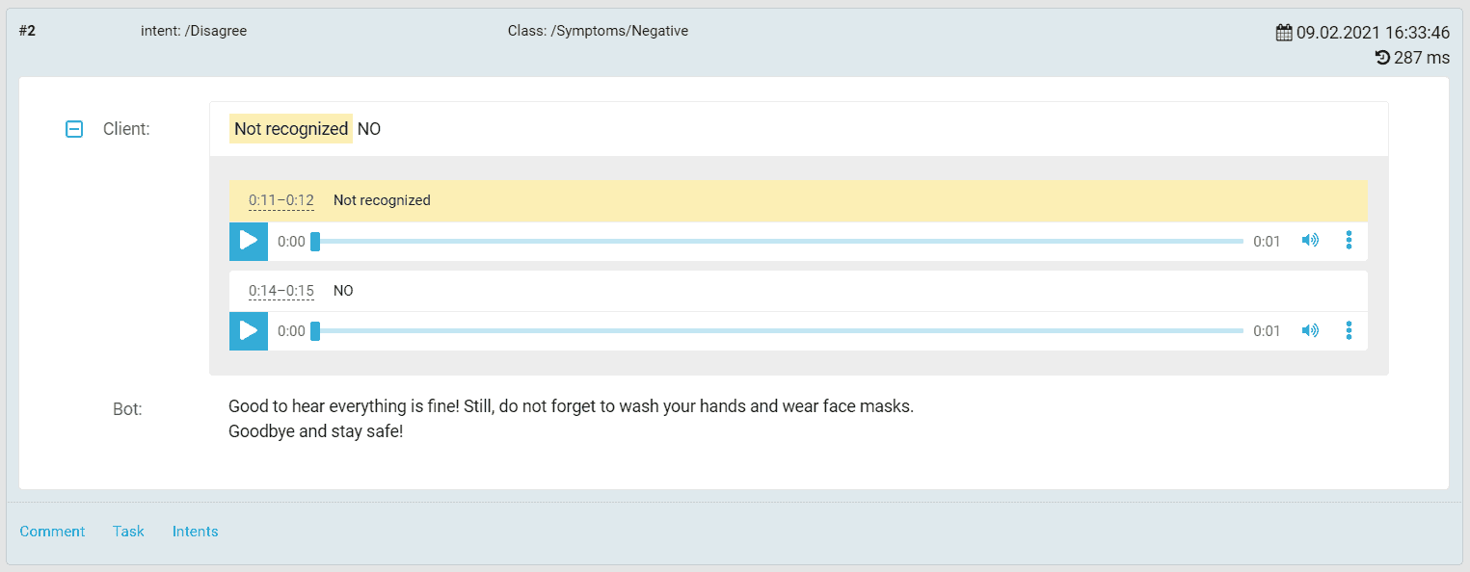This screenshot has width=1470, height=572.
Task: Click the calendar icon beside the timestamp
Action: [x=1284, y=31]
